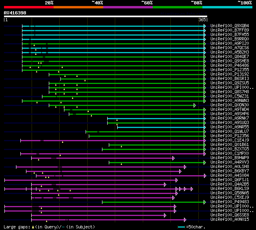This screenshot has height=230, width=256.
Task: Click UniRef100_P12355 label
Action: click(x=230, y=70)
